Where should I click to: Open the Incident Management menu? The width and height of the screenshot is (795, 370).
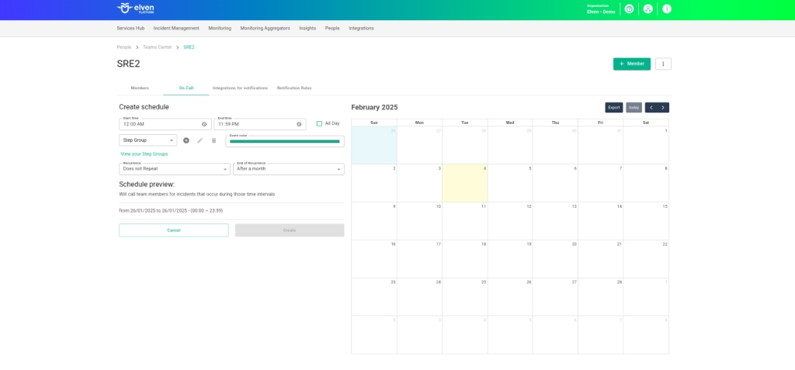[176, 28]
